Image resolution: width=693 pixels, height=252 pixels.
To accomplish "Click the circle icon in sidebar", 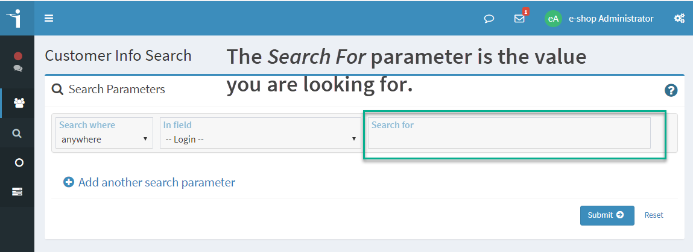I will point(19,162).
